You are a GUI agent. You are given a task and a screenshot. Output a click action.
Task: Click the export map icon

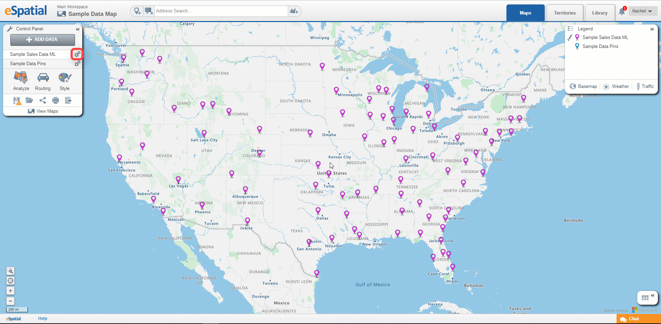click(x=68, y=100)
